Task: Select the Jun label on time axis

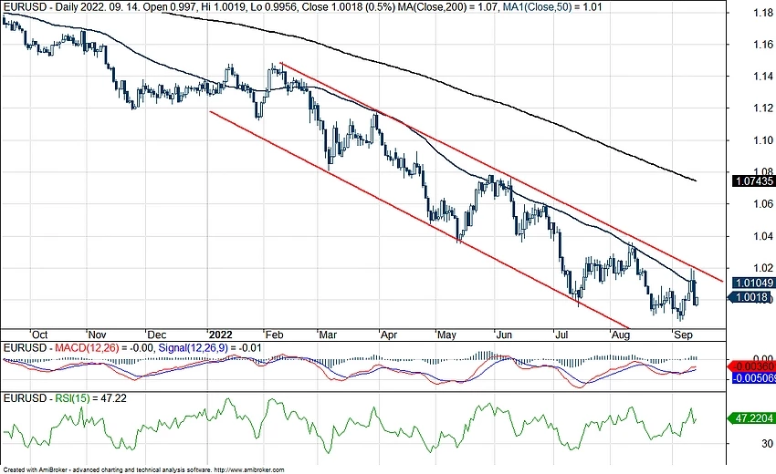Action: click(502, 334)
